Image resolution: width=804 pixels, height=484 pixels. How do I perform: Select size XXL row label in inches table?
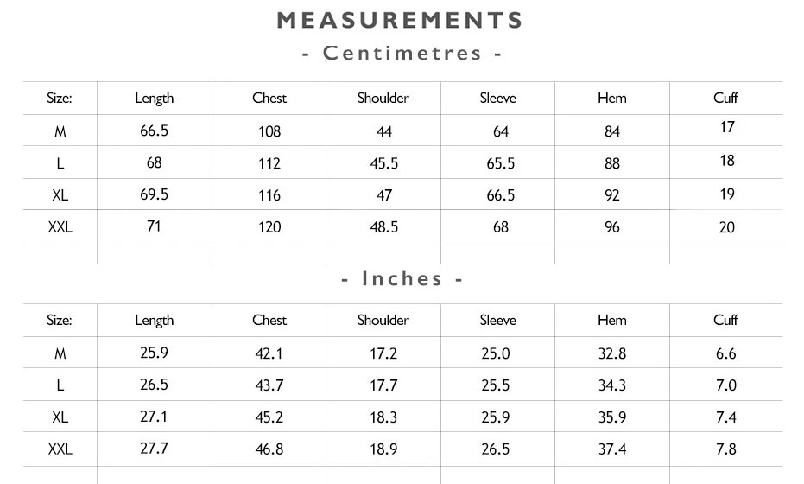click(x=60, y=449)
